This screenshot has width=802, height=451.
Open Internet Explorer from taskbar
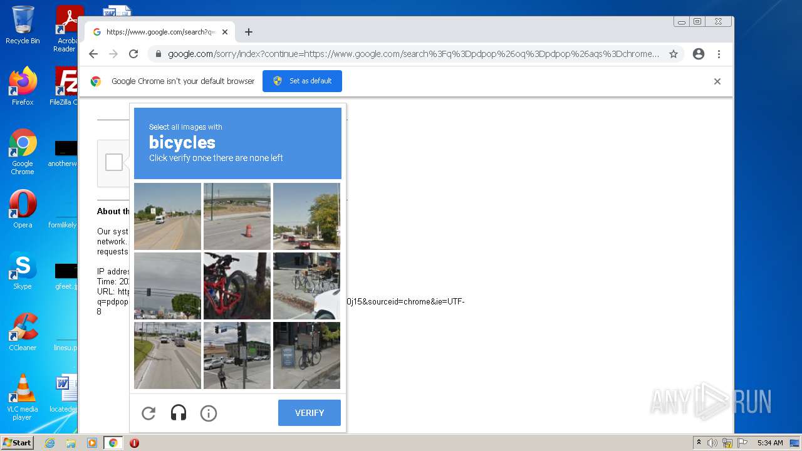(x=49, y=443)
